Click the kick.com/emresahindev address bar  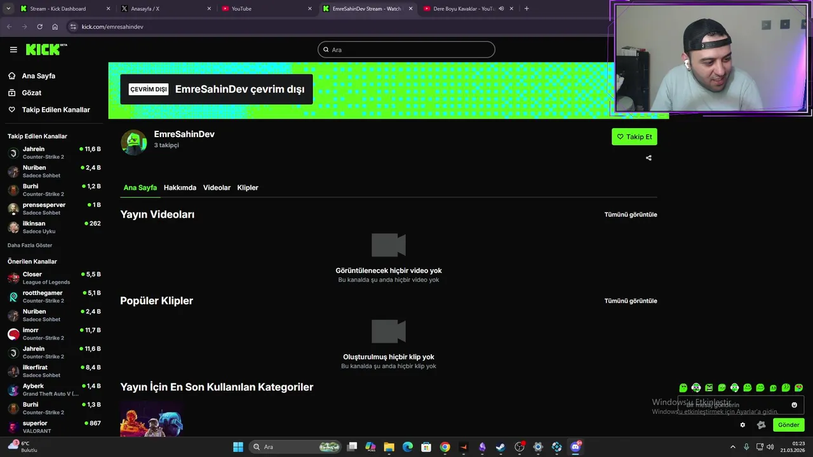coord(112,27)
